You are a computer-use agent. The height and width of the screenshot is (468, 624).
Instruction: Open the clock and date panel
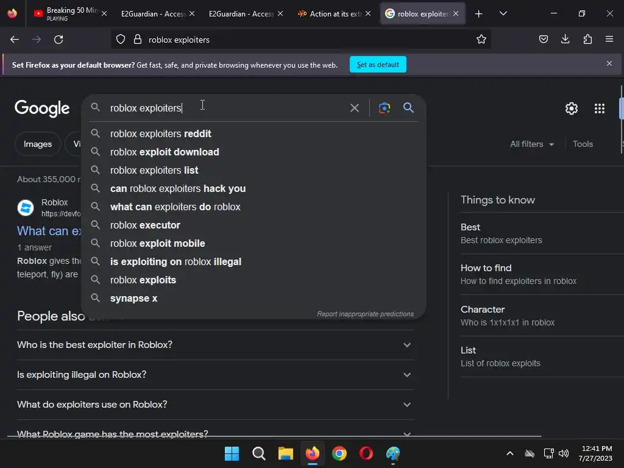pos(595,453)
